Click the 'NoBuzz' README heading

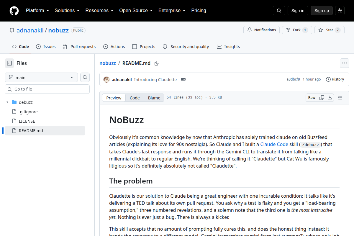[127, 120]
